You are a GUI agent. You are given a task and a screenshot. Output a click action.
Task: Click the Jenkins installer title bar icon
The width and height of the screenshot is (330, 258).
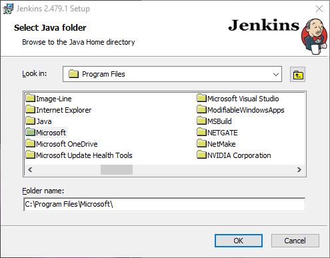pyautogui.click(x=8, y=9)
